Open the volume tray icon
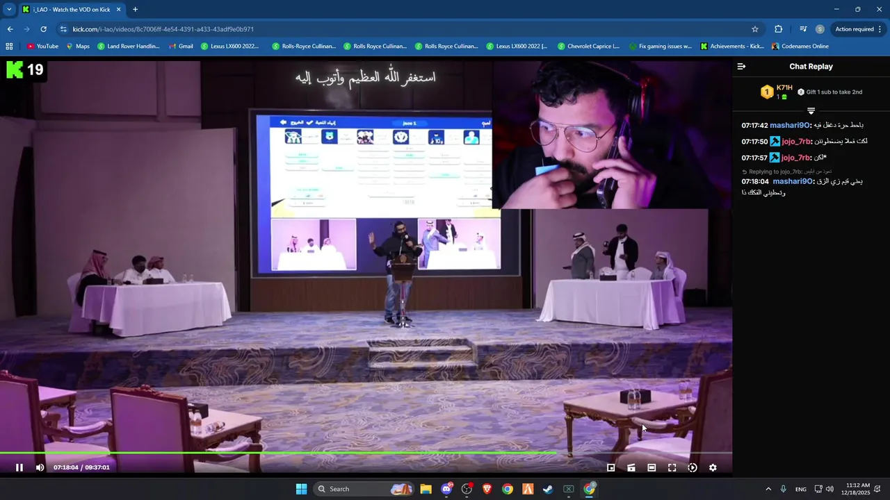This screenshot has width=890, height=500. tap(830, 489)
